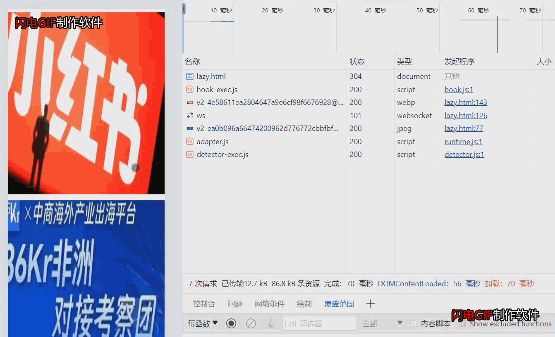Screen dimensions: 555x337
Task: Select the detector-exec.js request name
Action: point(222,154)
